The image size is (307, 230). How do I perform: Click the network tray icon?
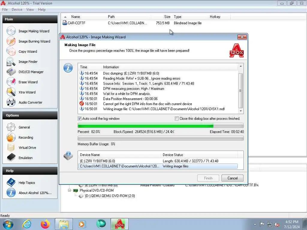pos(270,225)
